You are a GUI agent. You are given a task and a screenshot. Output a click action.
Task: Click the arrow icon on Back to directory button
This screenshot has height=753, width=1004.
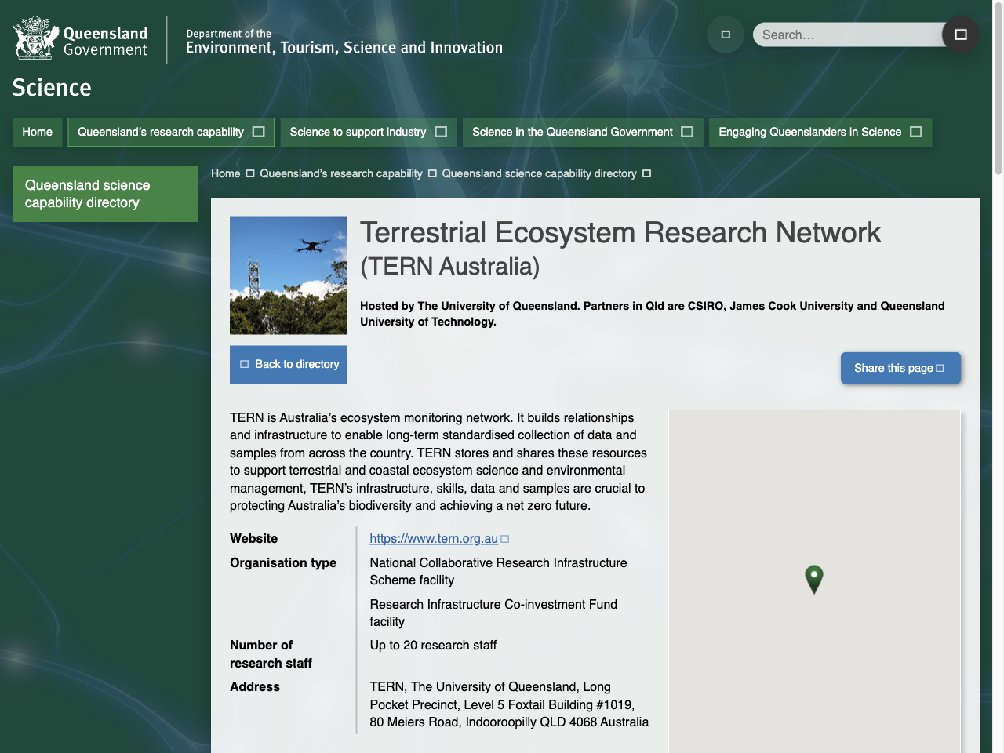click(244, 364)
